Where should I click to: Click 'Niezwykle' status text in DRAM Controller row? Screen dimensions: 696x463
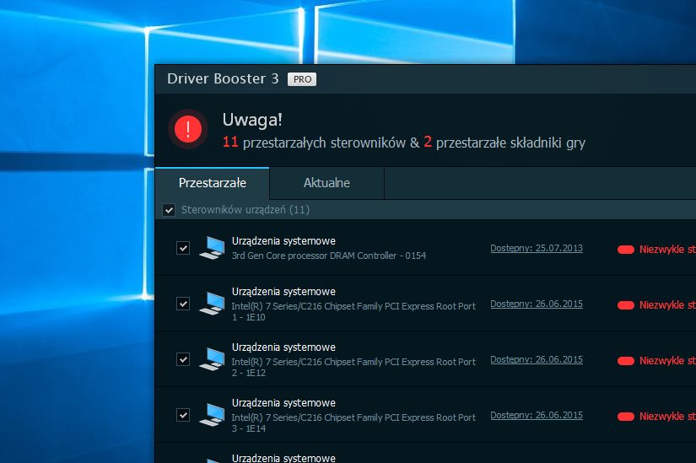point(661,250)
